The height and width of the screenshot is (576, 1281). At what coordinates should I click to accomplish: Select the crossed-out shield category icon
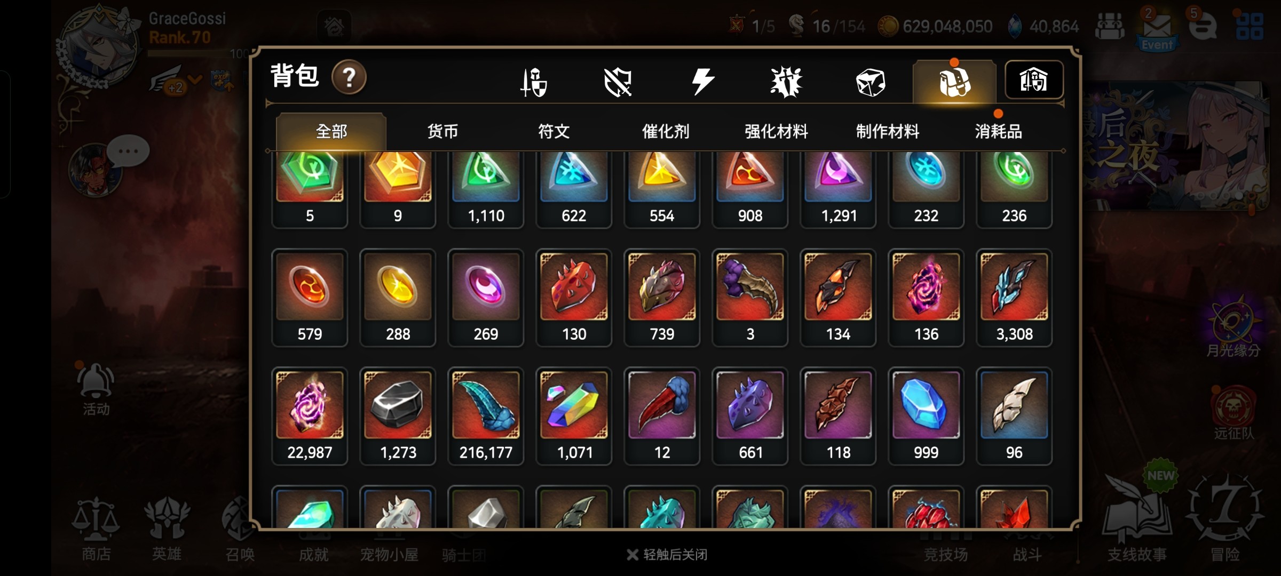[618, 82]
